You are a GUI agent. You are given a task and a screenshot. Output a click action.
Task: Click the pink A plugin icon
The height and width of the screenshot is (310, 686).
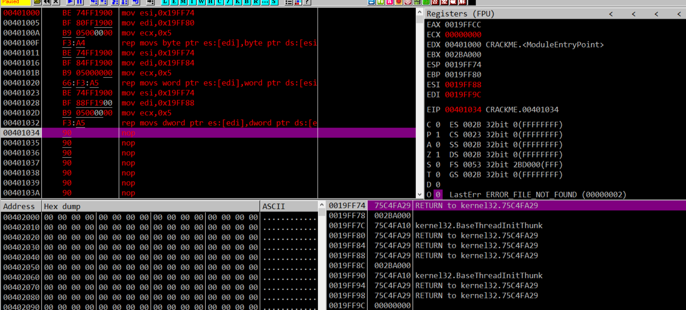click(x=390, y=2)
